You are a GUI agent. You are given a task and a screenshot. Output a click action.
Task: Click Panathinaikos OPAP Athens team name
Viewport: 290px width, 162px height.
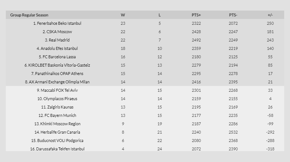[x=57, y=74]
